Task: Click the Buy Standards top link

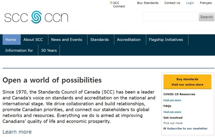Action: pos(148,3)
